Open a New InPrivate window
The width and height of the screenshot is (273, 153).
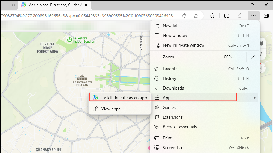[x=205, y=45]
